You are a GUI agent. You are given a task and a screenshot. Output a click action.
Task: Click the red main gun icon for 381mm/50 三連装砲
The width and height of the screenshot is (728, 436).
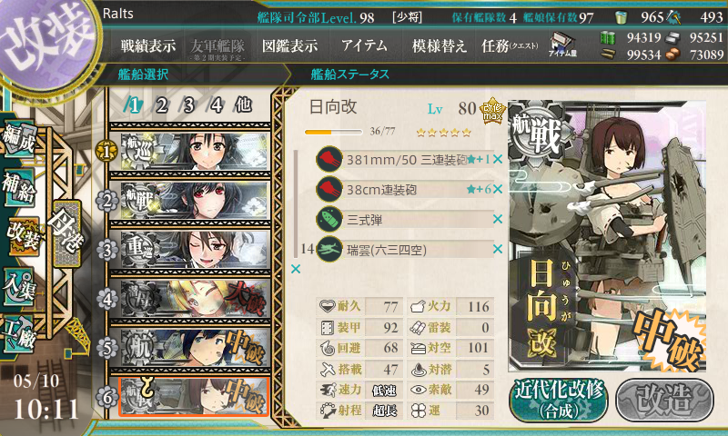tap(329, 159)
